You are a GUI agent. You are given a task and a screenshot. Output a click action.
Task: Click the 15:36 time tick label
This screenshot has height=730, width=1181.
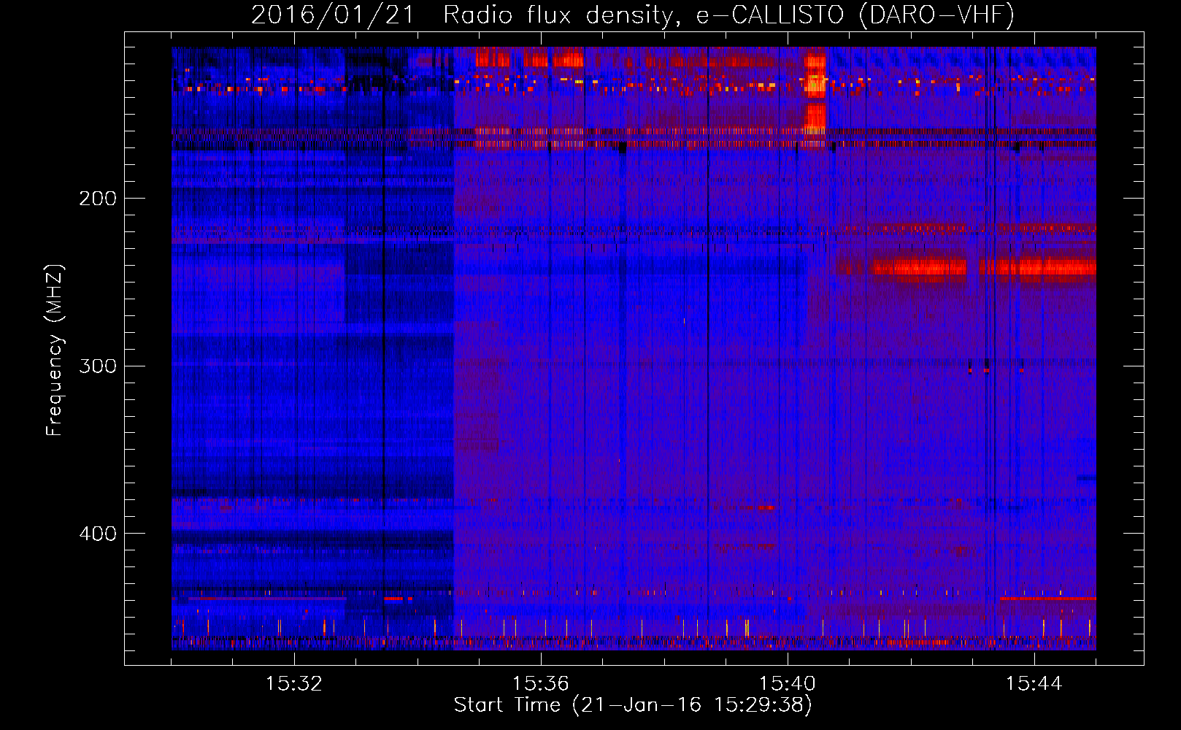tap(541, 684)
